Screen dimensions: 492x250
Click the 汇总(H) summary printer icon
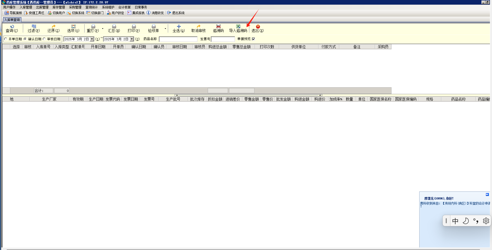pos(114,26)
